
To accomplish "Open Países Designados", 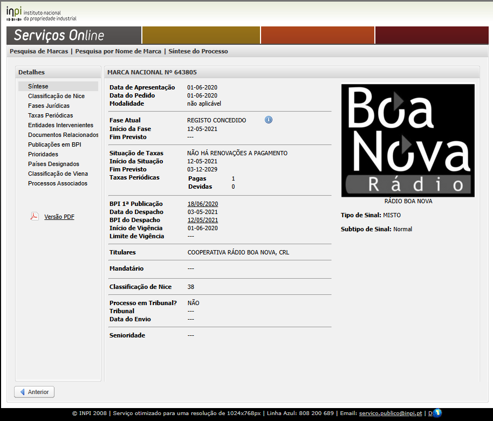I will point(53,164).
